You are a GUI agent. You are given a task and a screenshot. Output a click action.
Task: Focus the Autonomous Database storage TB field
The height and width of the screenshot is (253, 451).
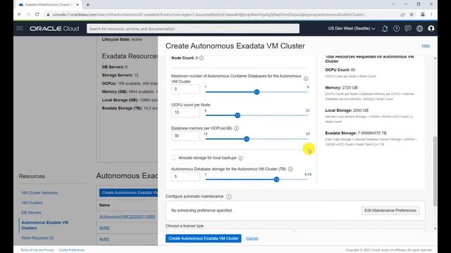click(185, 176)
